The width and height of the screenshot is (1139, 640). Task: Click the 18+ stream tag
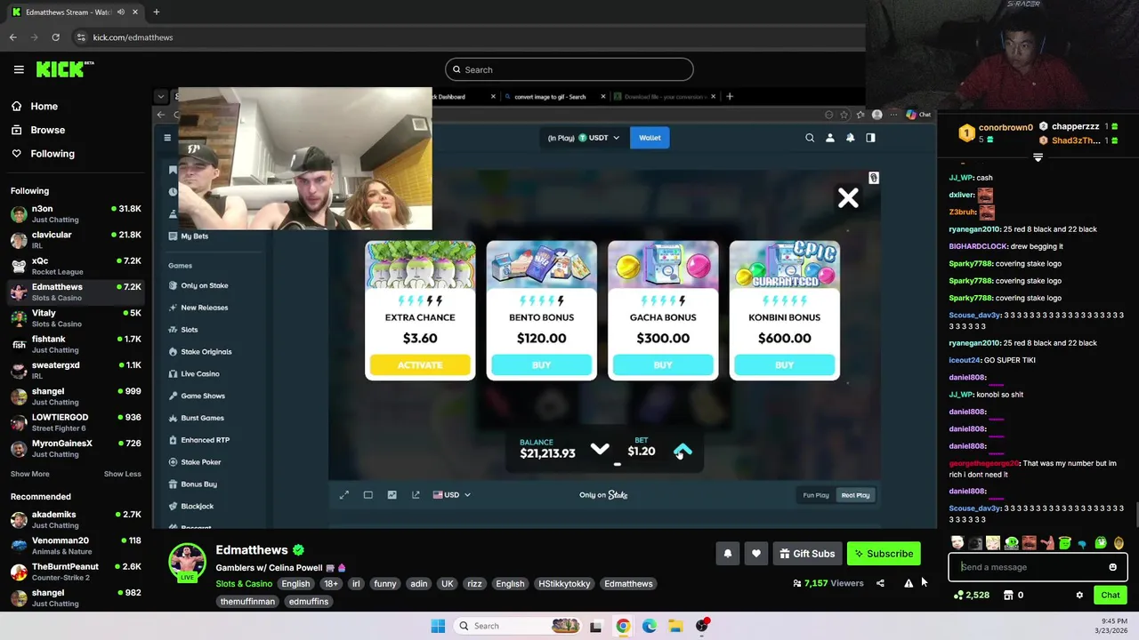point(331,584)
